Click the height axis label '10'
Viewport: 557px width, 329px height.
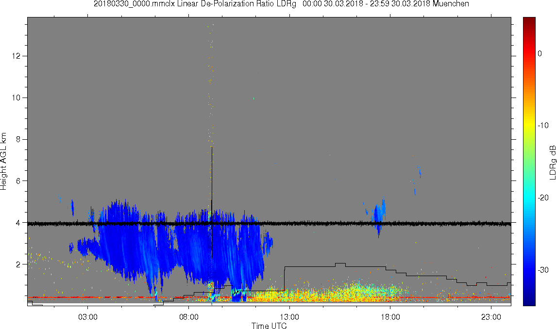pyautogui.click(x=17, y=98)
